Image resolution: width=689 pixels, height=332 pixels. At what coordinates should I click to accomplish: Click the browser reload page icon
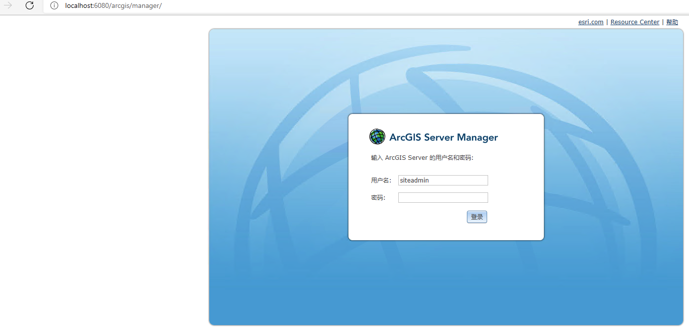click(30, 6)
